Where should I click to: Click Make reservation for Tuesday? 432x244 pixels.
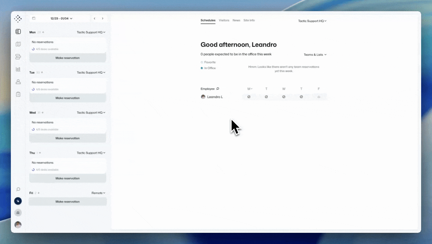point(68,98)
